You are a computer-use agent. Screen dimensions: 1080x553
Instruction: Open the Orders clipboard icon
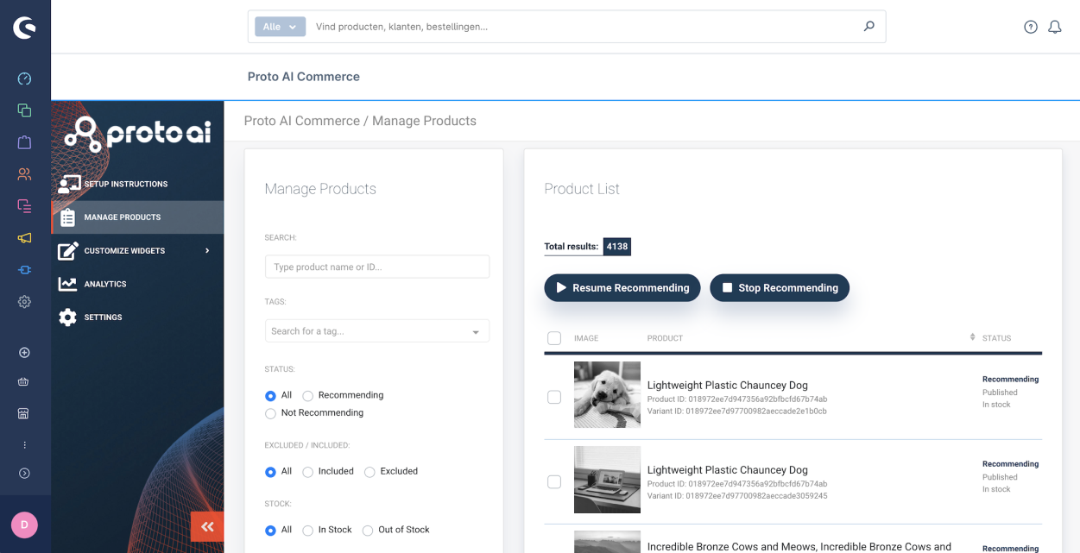click(24, 141)
